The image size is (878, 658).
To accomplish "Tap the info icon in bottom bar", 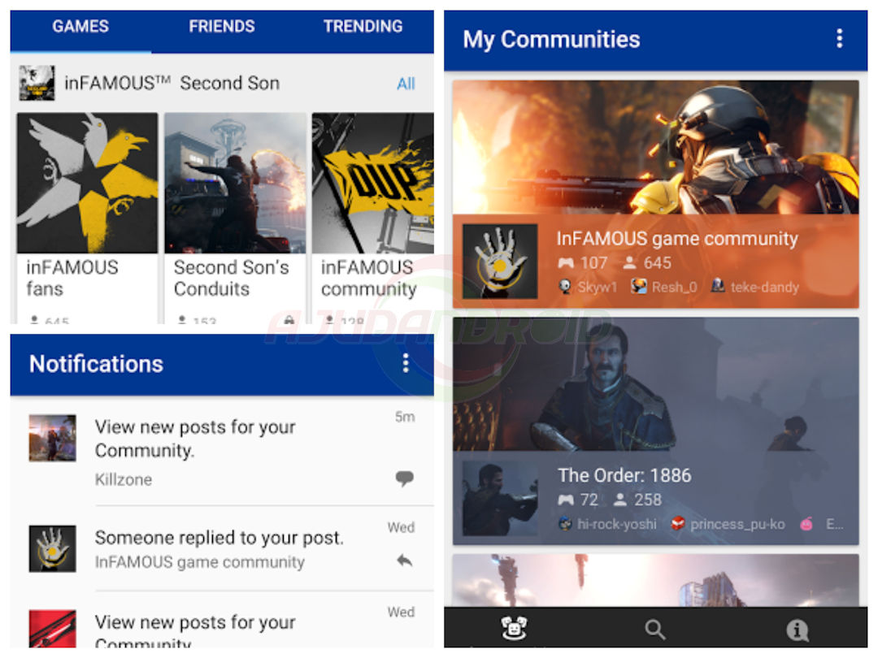I will (x=798, y=630).
